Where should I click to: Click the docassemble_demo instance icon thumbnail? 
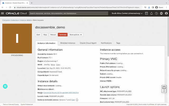coord(17,38)
